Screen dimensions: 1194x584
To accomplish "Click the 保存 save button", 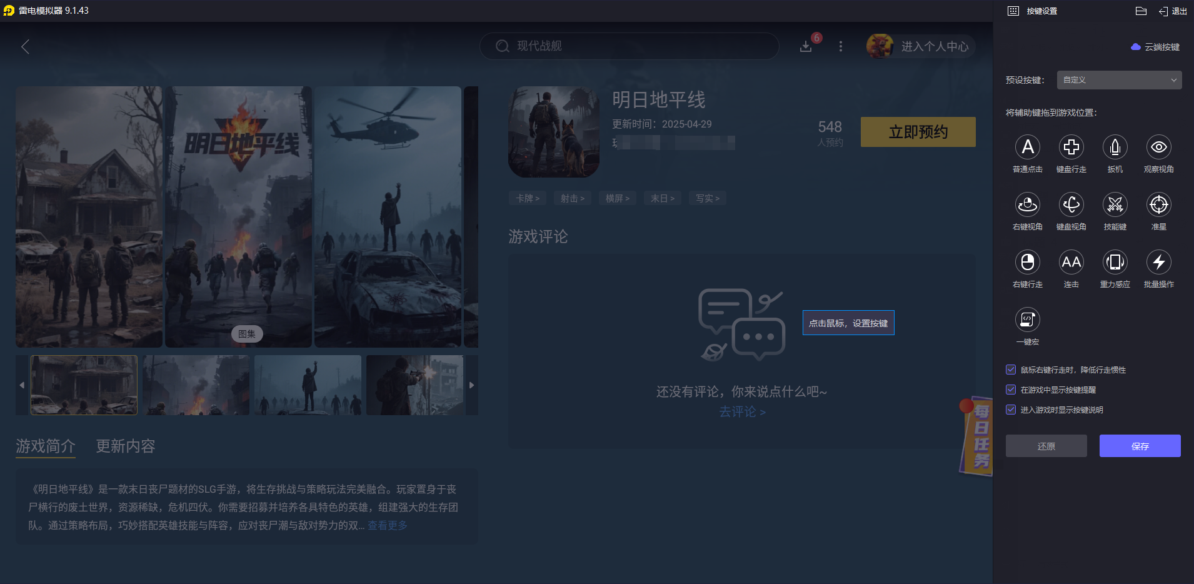I will [x=1140, y=446].
